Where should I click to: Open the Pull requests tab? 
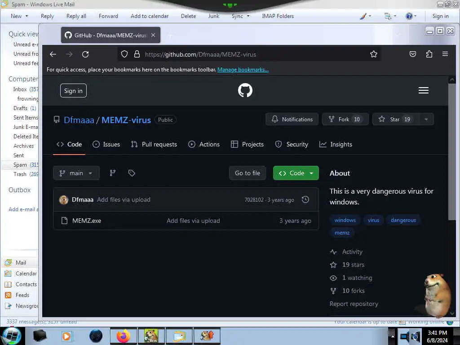(x=154, y=144)
